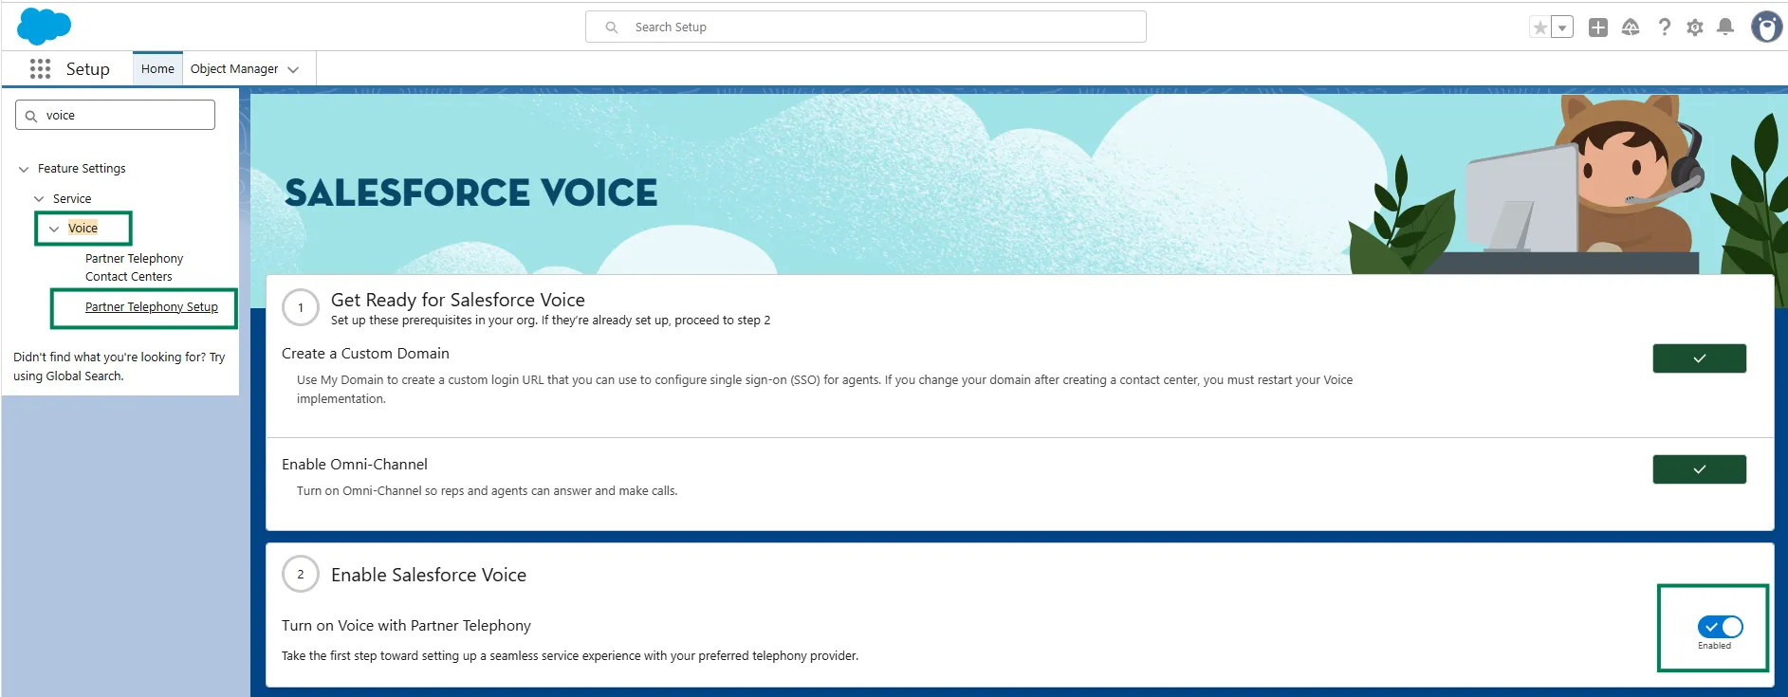Open the Global Actions plus icon
1788x697 pixels.
(1598, 28)
